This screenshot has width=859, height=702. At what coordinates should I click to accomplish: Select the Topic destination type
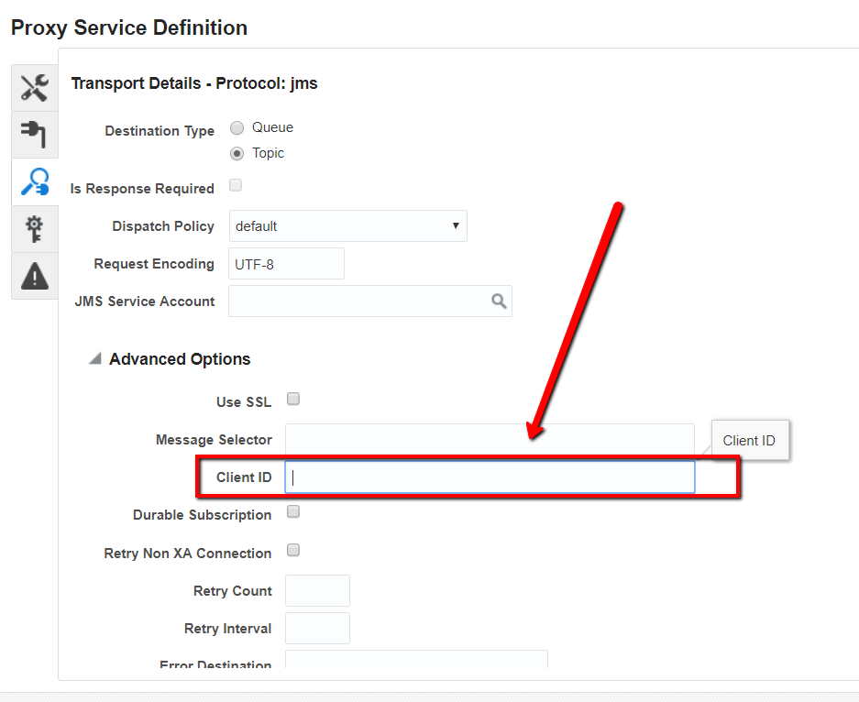pyautogui.click(x=237, y=153)
